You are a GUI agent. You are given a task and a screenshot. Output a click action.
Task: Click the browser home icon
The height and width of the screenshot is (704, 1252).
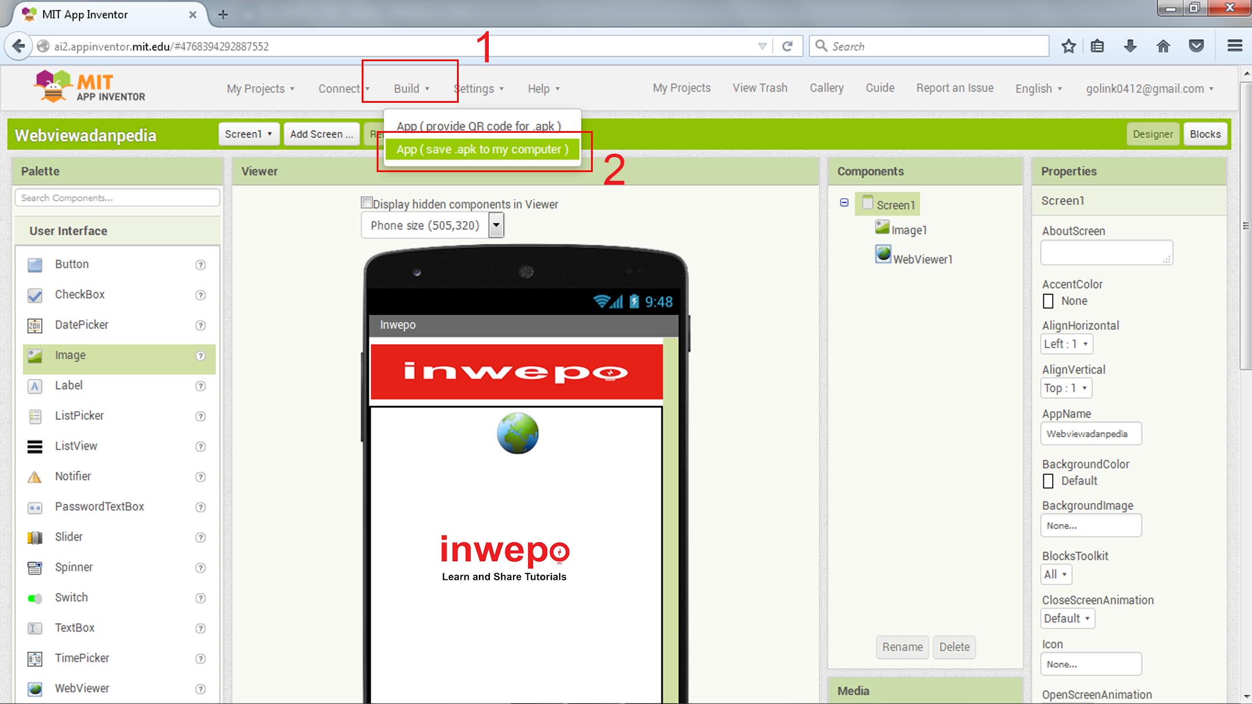point(1163,46)
